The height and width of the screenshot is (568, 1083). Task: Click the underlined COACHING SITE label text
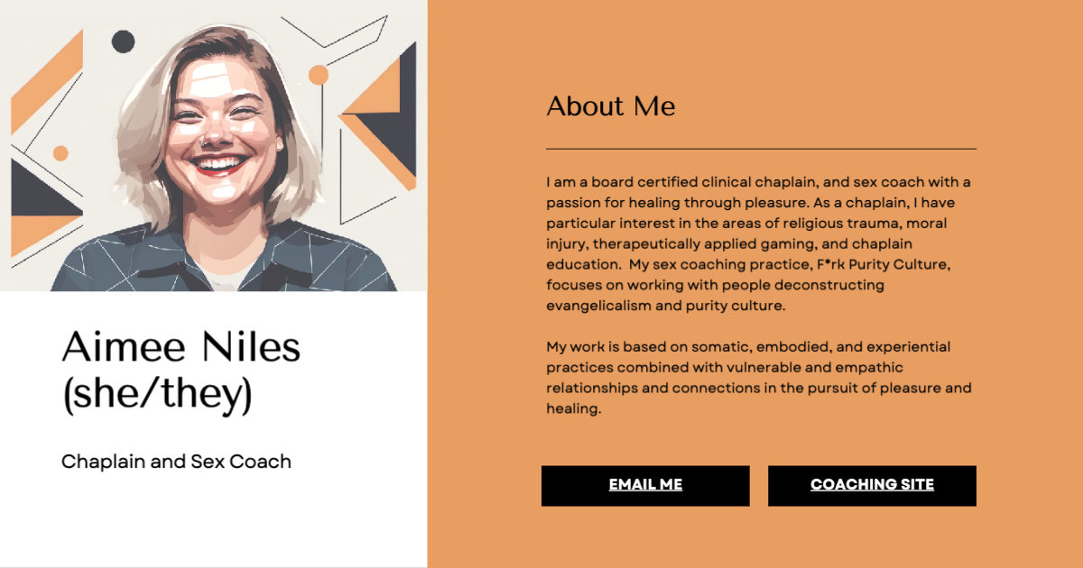pos(871,484)
